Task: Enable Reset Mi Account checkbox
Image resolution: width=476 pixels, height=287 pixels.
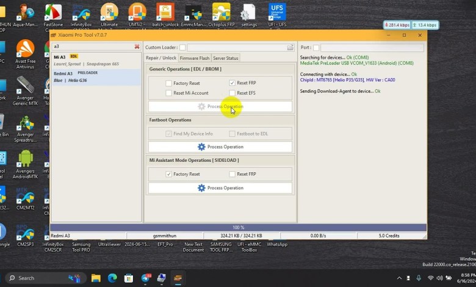Action: point(169,93)
